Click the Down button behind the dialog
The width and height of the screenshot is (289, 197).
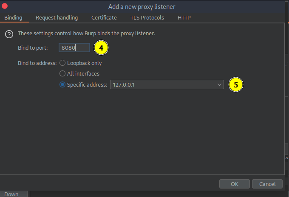tap(11, 194)
